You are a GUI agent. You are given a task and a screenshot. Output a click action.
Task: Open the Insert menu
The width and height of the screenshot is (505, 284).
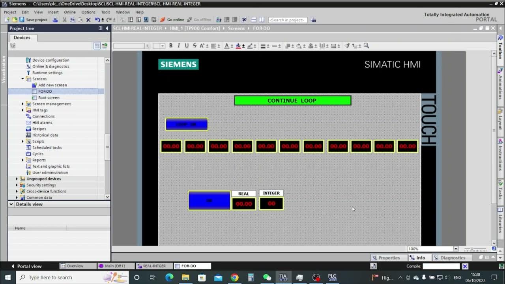coord(53,12)
